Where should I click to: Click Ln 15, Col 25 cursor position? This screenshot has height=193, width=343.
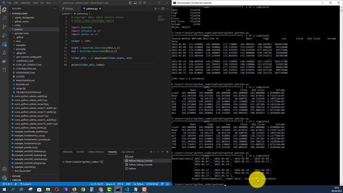[96, 184]
